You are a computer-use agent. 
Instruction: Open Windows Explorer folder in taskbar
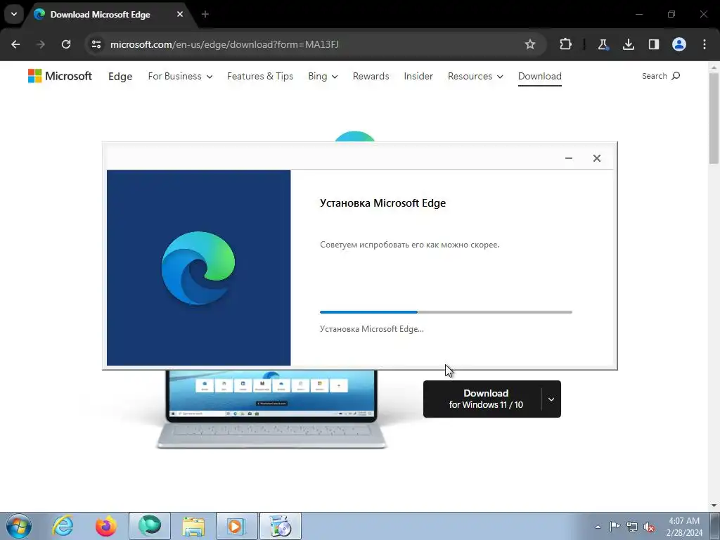(x=193, y=526)
